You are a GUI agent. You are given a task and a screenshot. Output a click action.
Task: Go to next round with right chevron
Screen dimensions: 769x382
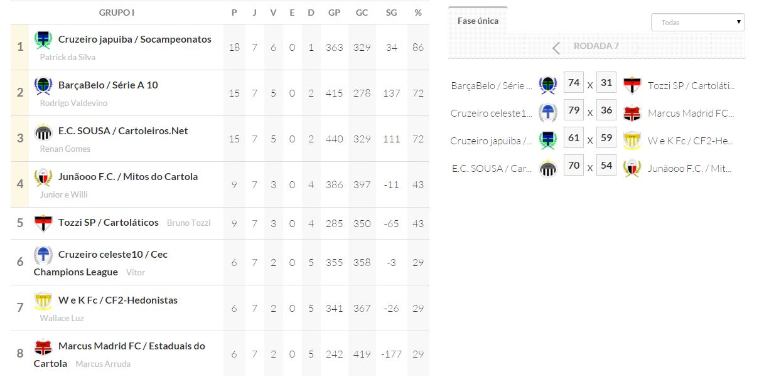637,48
